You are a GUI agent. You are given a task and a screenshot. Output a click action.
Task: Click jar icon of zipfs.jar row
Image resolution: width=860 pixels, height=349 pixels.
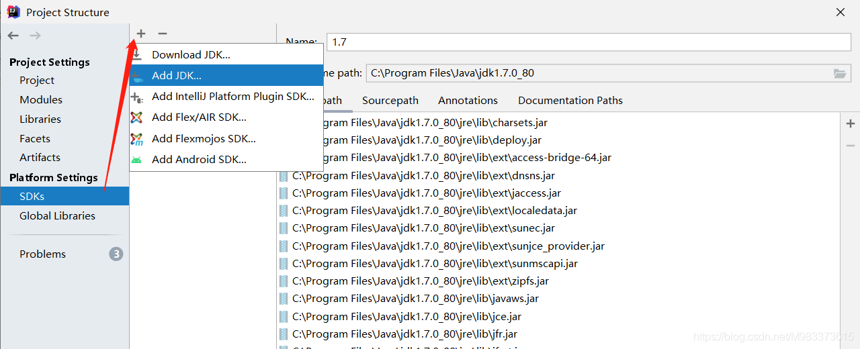point(284,281)
